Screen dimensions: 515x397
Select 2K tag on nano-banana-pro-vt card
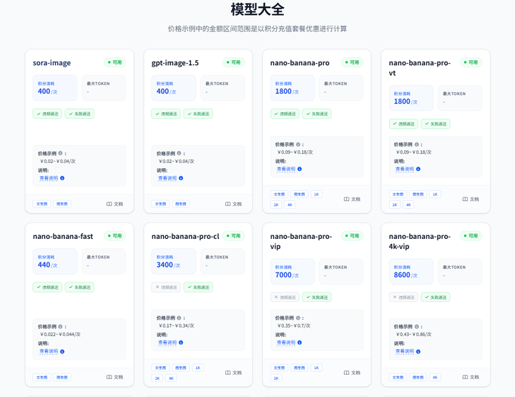point(395,205)
